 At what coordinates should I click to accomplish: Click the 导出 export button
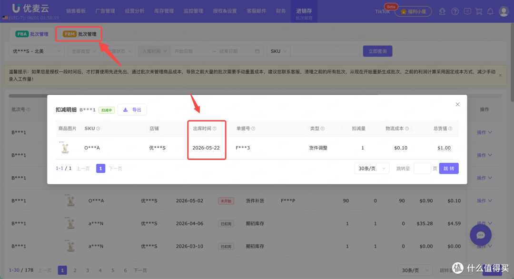132,110
